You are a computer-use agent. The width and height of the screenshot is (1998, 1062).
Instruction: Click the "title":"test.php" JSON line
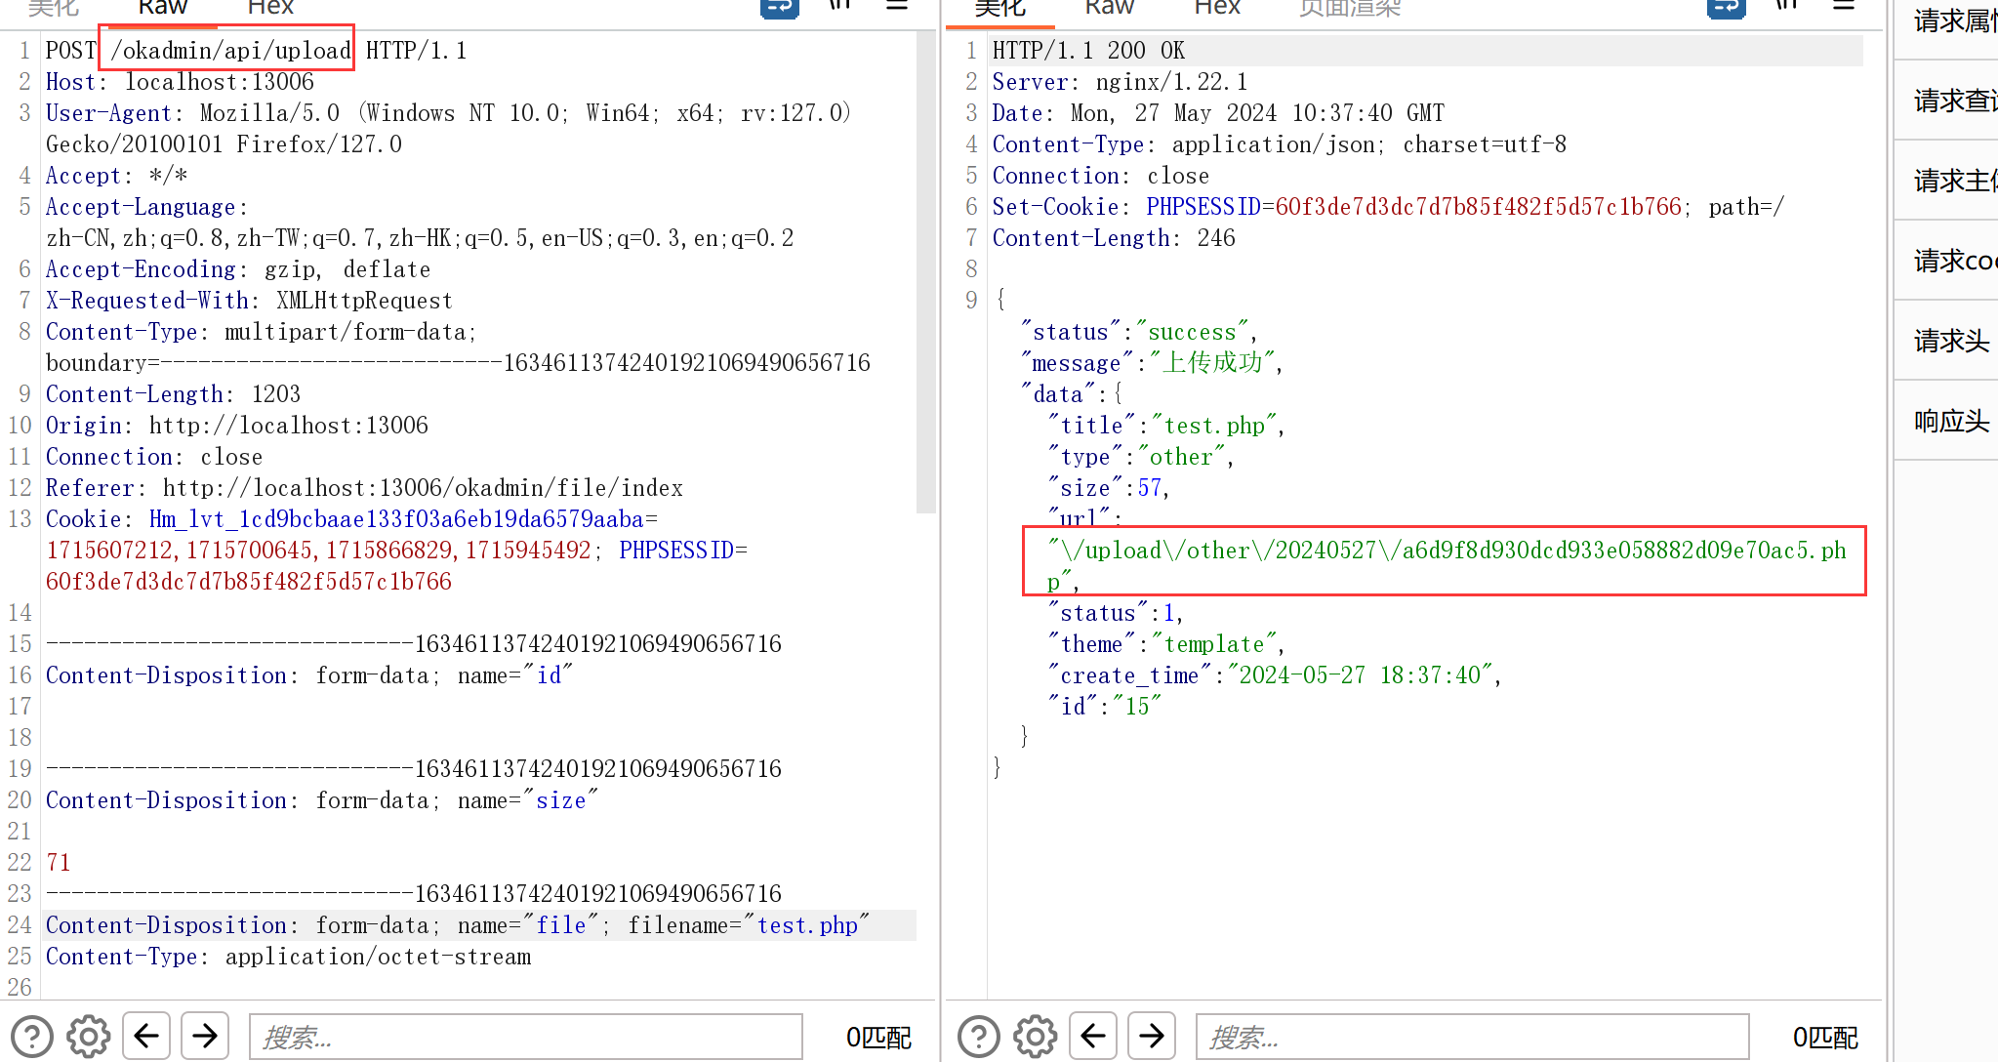(1166, 426)
